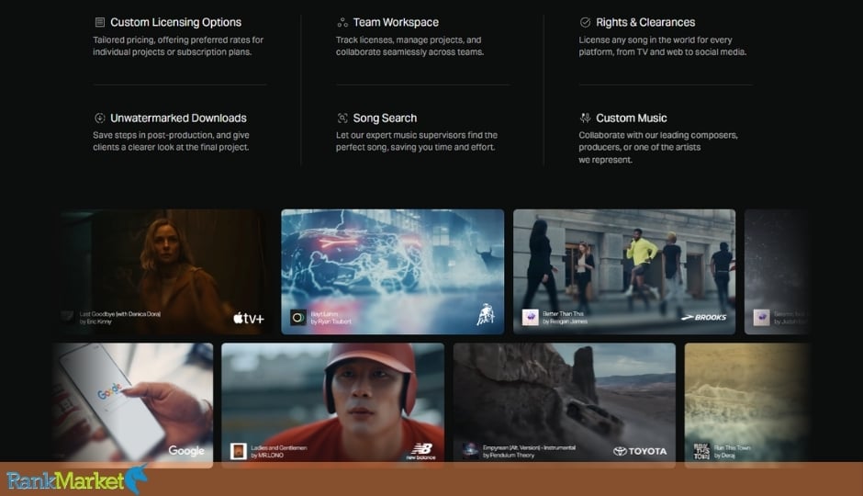The height and width of the screenshot is (496, 863).
Task: Click the Empyrean album art
Action: 470,451
